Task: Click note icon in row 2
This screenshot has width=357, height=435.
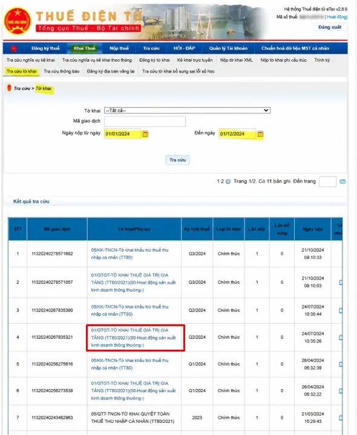Action: click(x=341, y=283)
